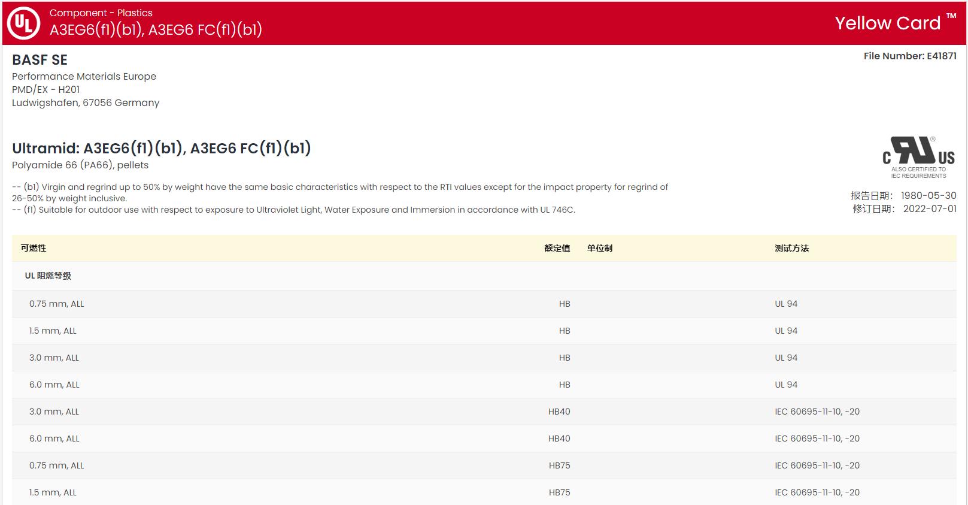Screen dimensions: 968x505
Task: Click ALSO CERTIFIED TO IEC REQUIREMENTS caption
Action: (x=918, y=173)
